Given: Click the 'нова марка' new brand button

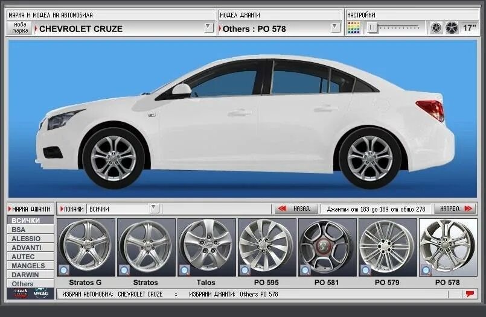Looking at the screenshot, I should [20, 28].
